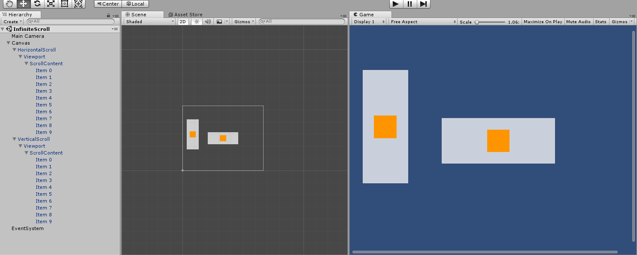637x255 pixels.
Task: Open the Free Aspect dropdown
Action: click(423, 21)
